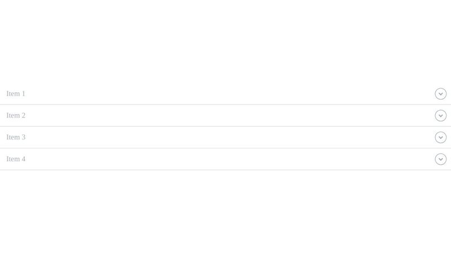Tap the down-arrow circle icon beside Item 2

click(x=440, y=116)
